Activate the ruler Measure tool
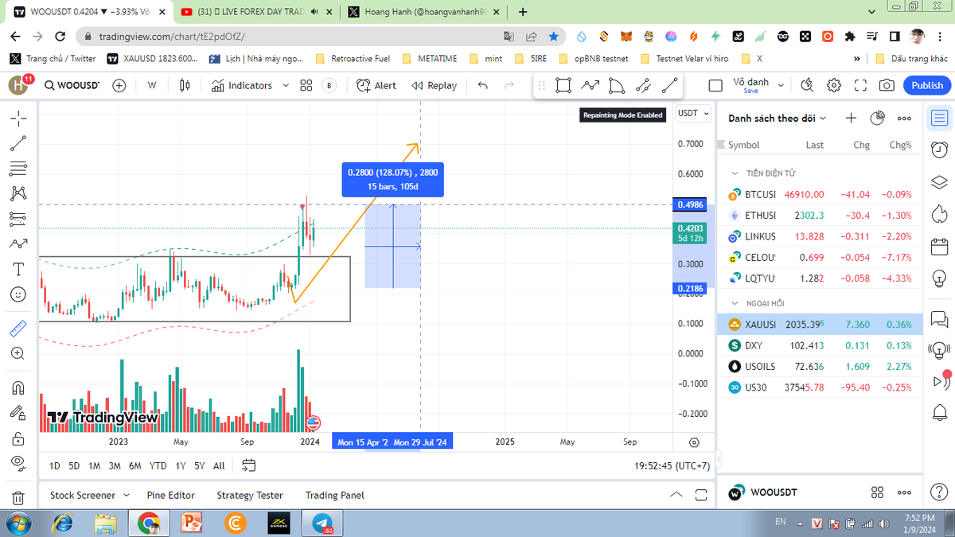 point(18,328)
